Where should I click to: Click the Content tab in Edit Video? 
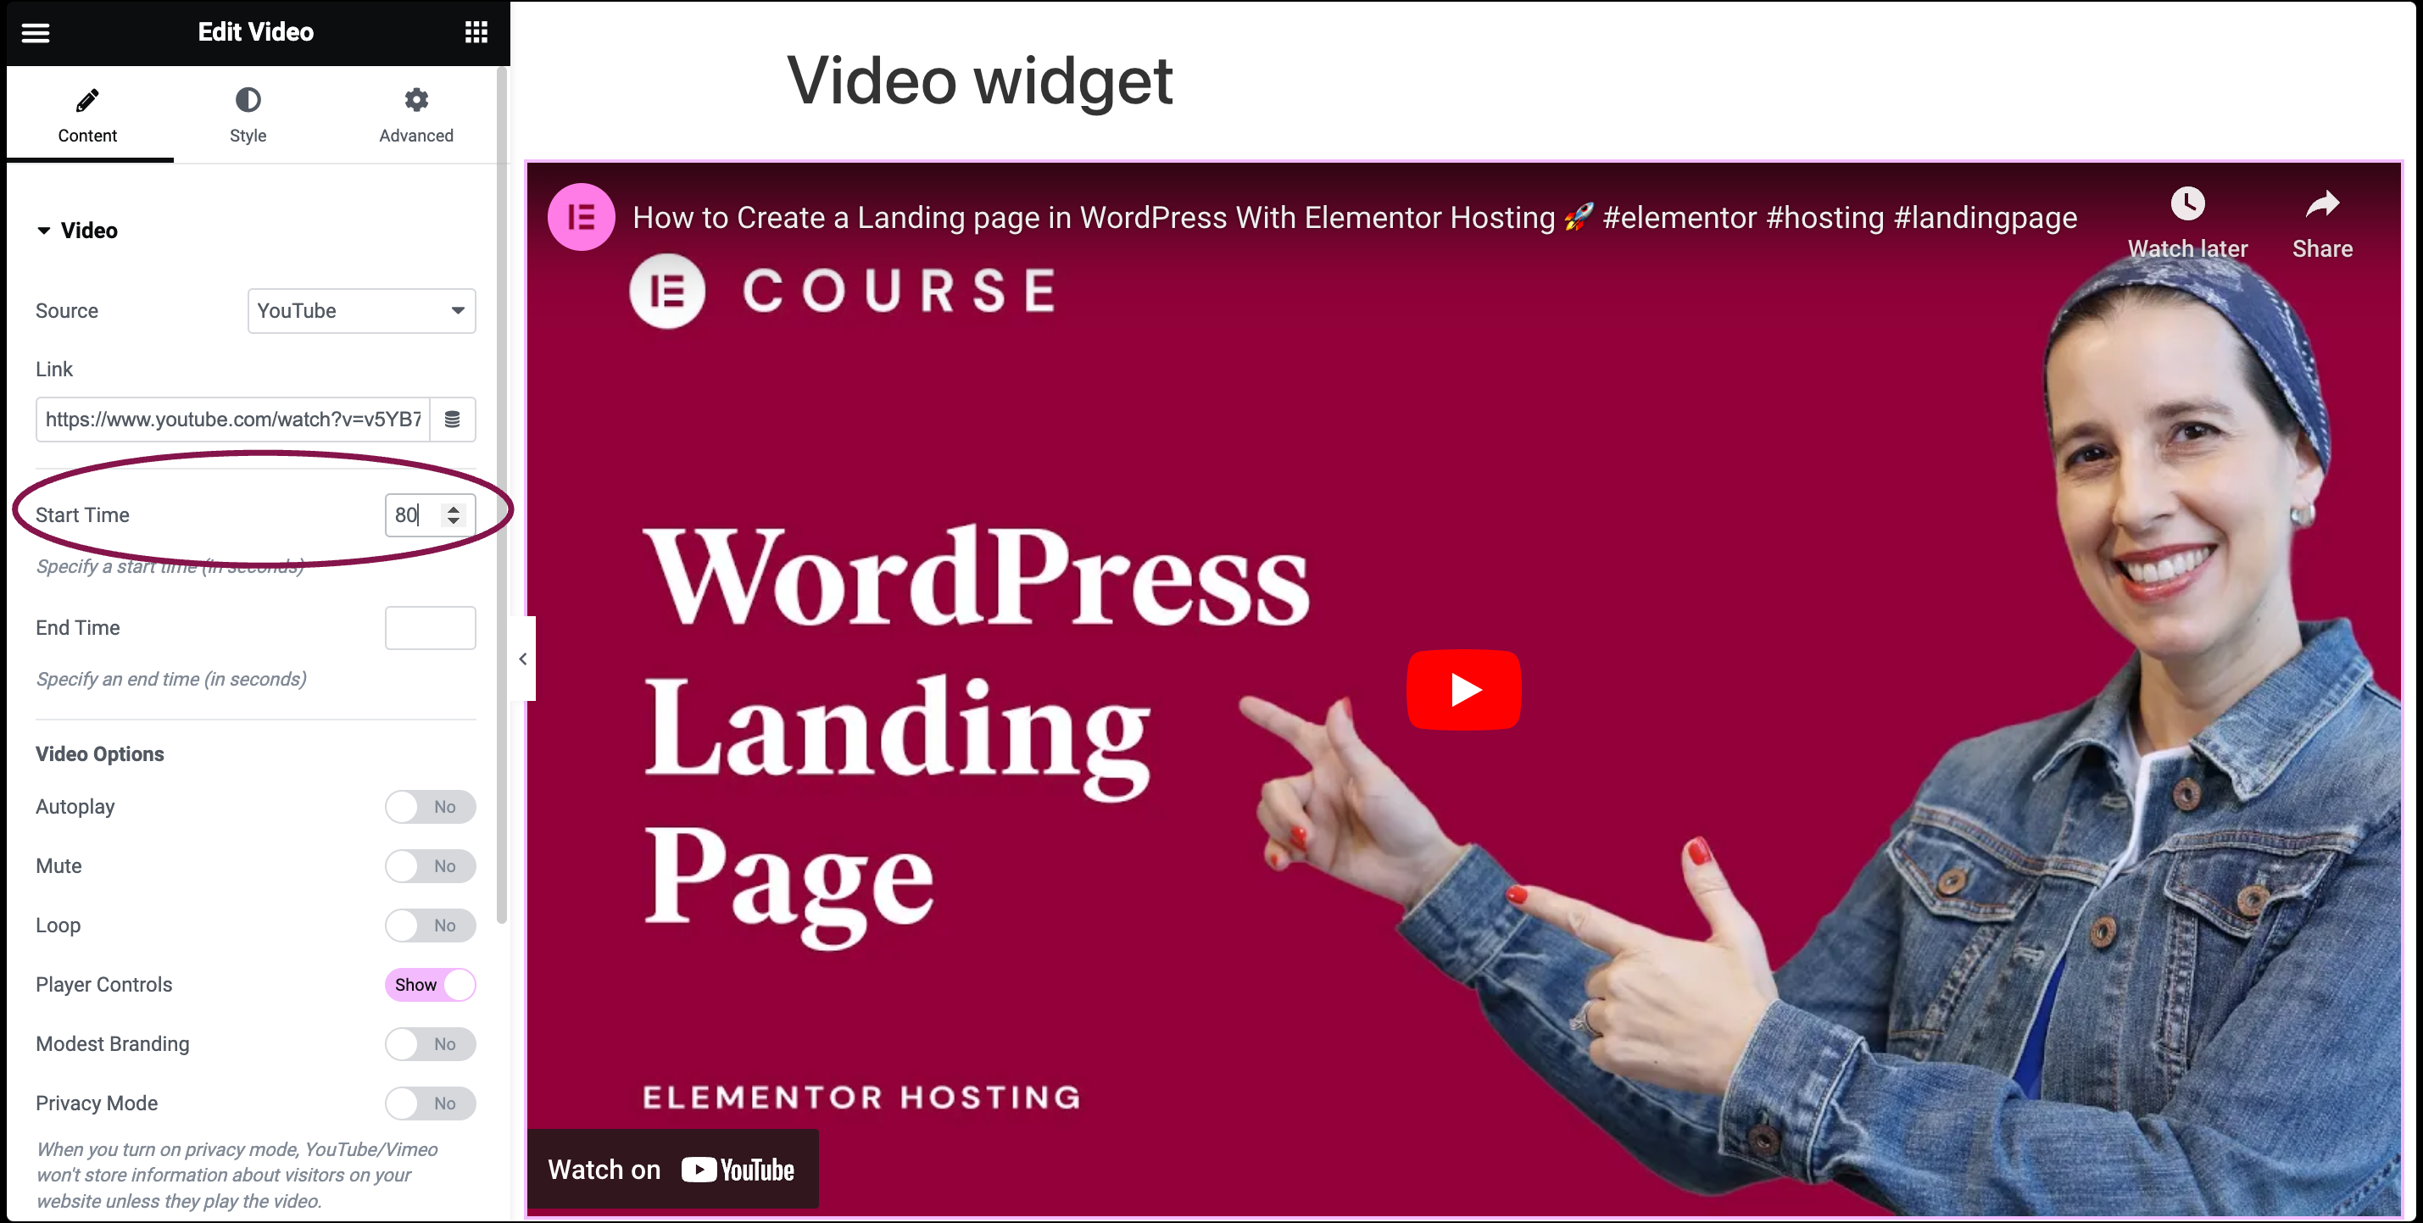(x=87, y=115)
